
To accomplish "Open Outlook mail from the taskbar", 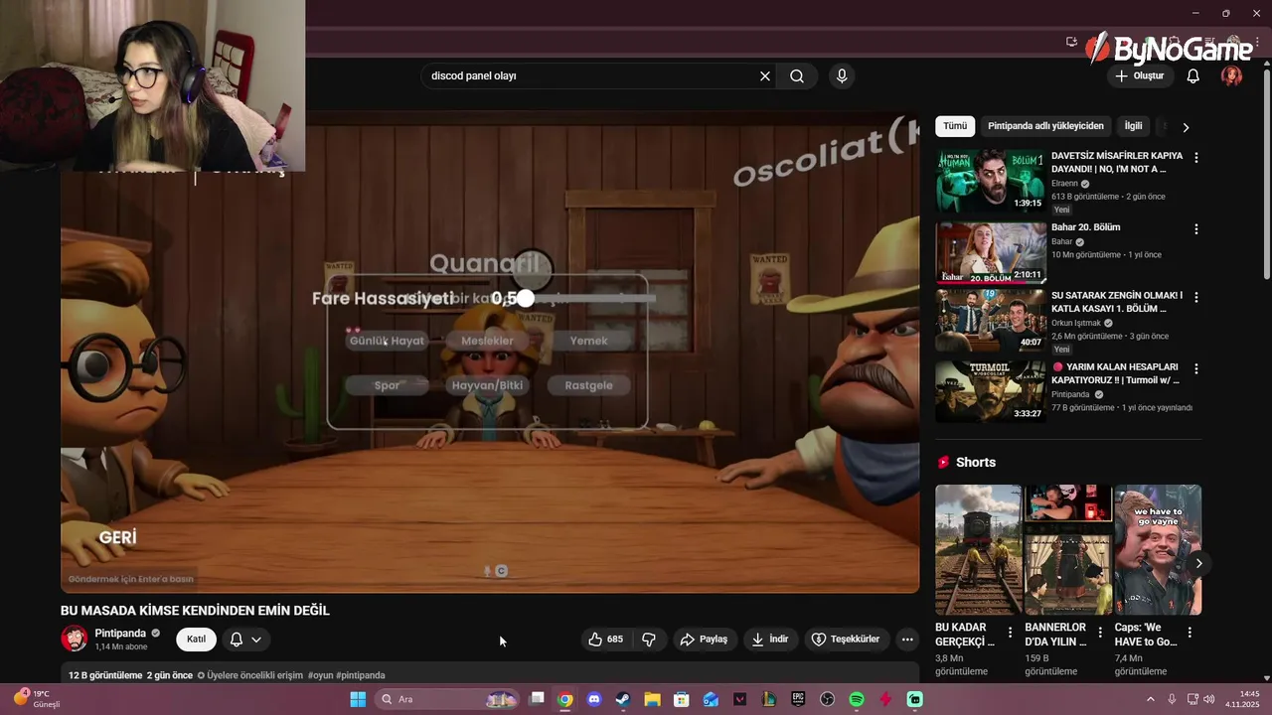I will [711, 699].
